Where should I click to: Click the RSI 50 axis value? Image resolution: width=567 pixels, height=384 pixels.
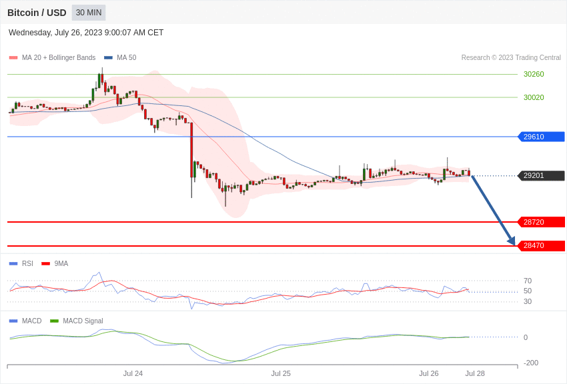coord(528,291)
